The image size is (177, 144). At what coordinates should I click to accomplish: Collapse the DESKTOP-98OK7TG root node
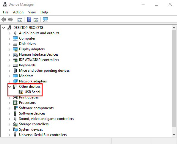click(x=4, y=28)
